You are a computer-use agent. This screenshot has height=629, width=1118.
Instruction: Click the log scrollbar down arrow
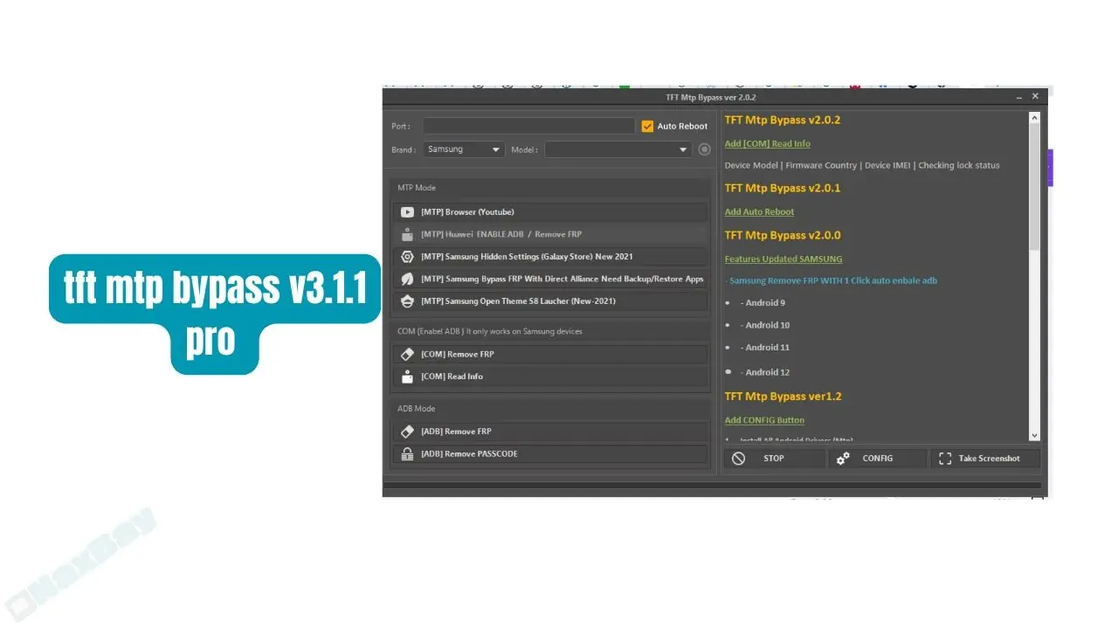point(1035,435)
